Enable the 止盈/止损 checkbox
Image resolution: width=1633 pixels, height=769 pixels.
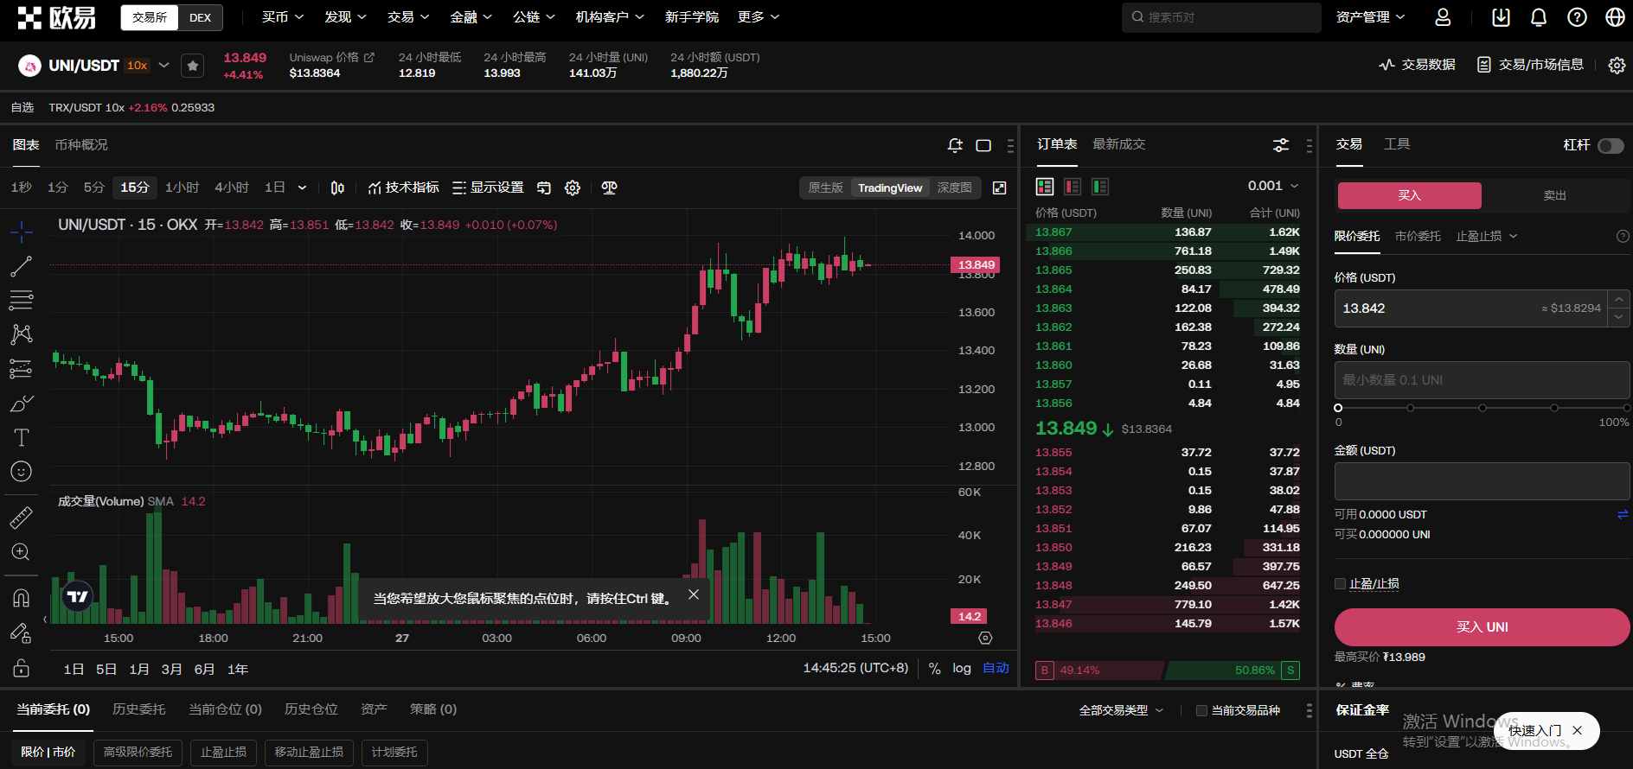[x=1341, y=584]
